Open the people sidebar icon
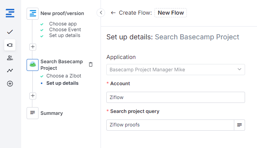The width and height of the screenshot is (257, 148). point(10,58)
